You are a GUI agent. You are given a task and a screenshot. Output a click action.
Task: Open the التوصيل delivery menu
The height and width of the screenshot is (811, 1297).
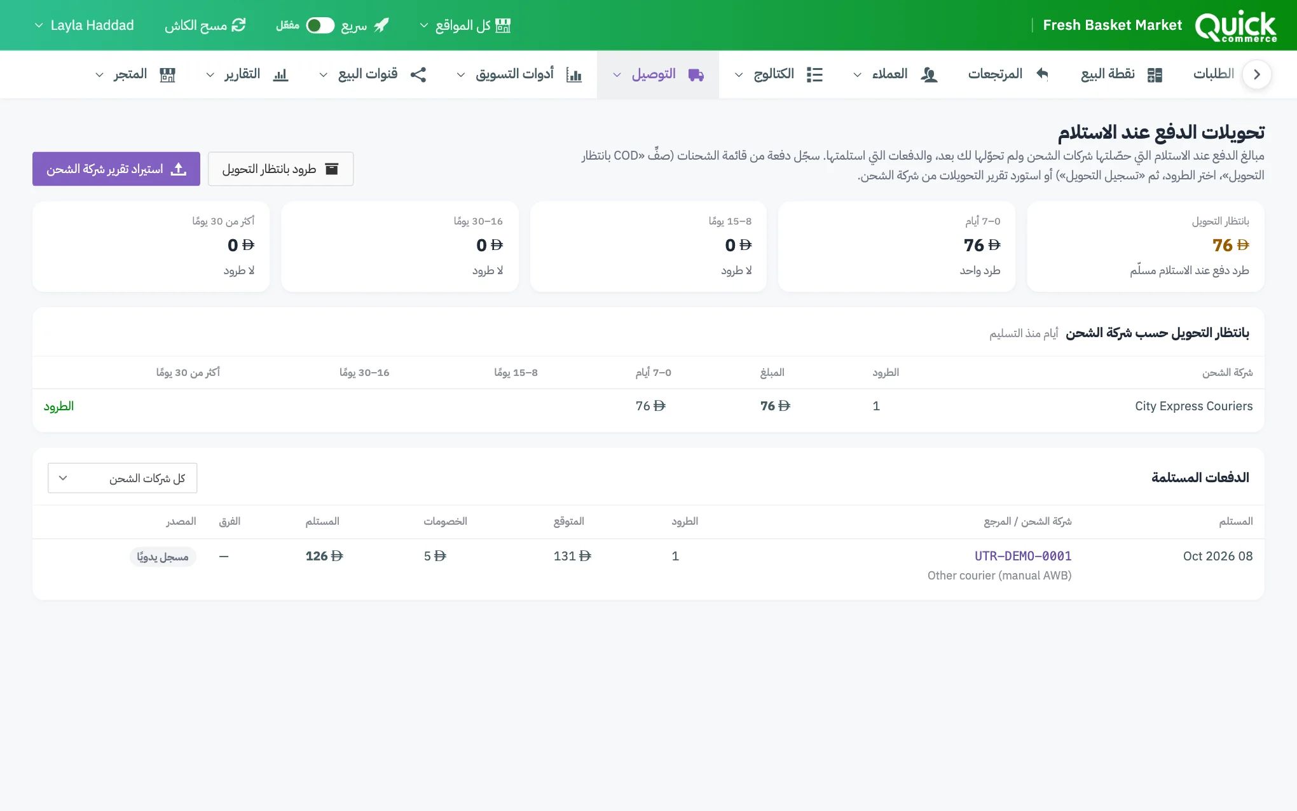coord(658,74)
